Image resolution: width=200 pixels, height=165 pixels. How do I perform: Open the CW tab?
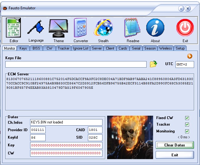(49, 48)
